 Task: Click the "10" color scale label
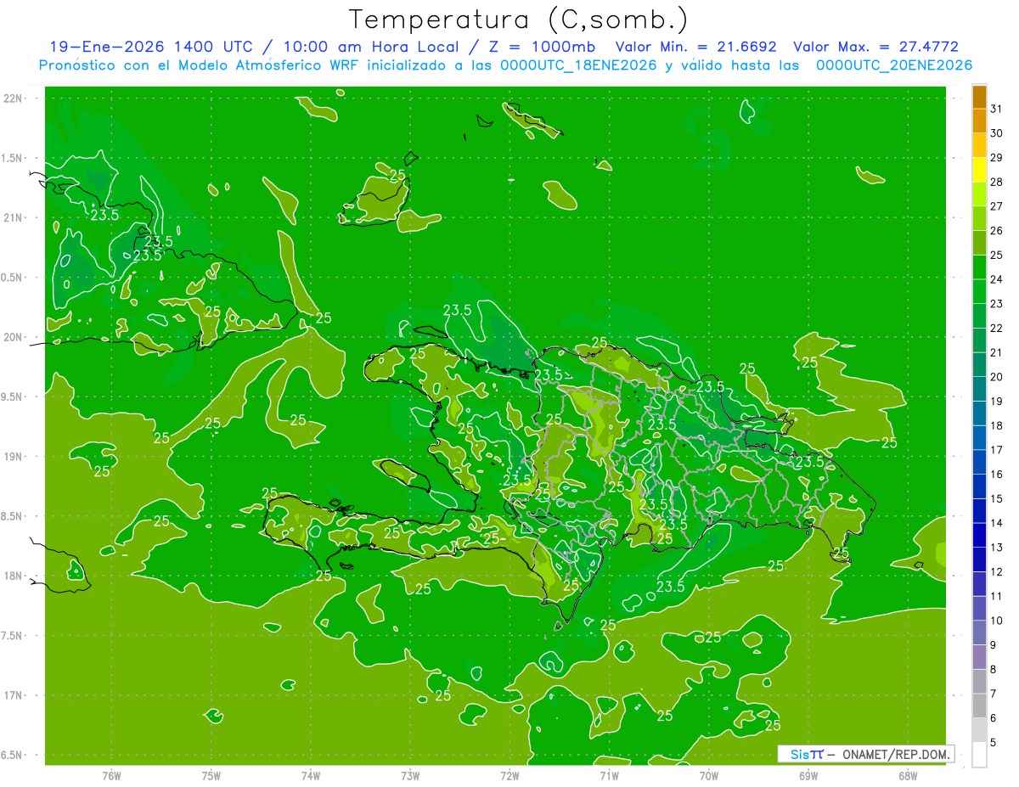tap(997, 621)
